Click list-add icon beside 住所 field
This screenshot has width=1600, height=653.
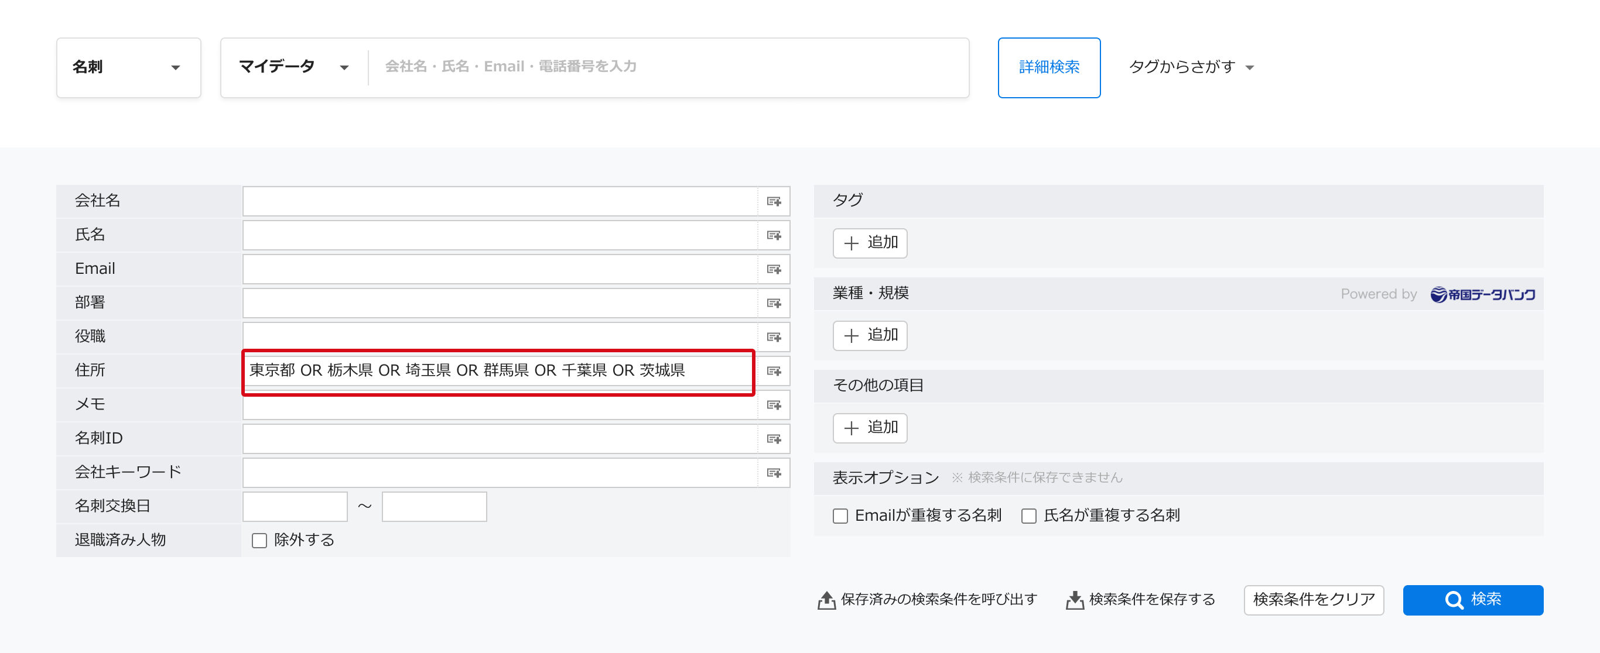tap(774, 371)
